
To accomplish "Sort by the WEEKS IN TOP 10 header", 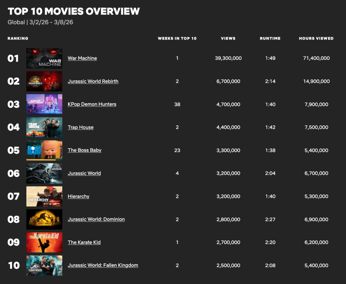I will pyautogui.click(x=177, y=38).
